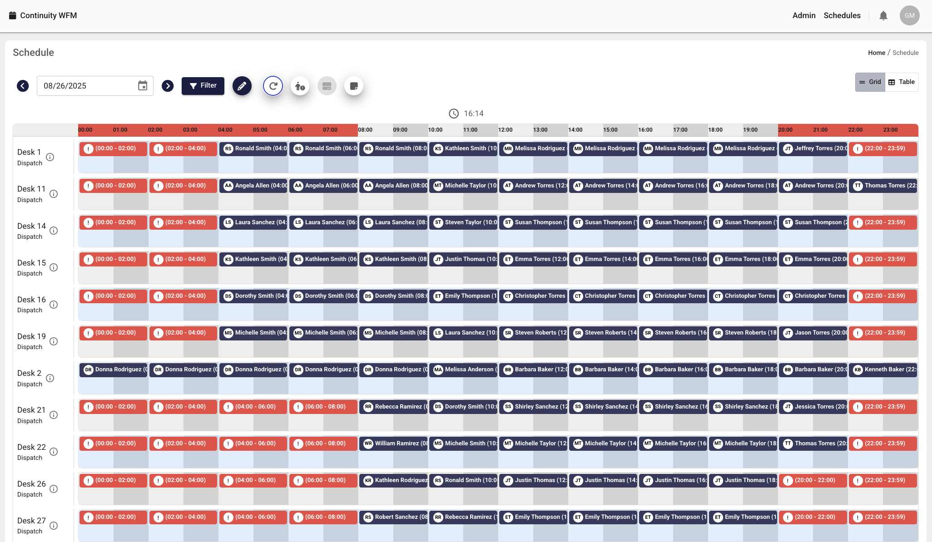Open the Admin menu
The image size is (932, 542).
pyautogui.click(x=803, y=15)
